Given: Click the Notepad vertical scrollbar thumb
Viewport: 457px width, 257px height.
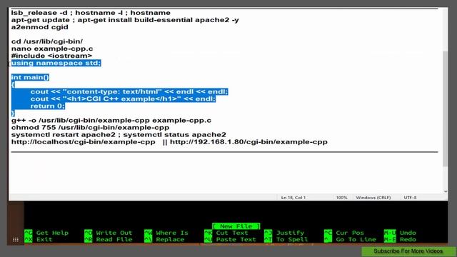Looking at the screenshot, I should pyautogui.click(x=445, y=109).
